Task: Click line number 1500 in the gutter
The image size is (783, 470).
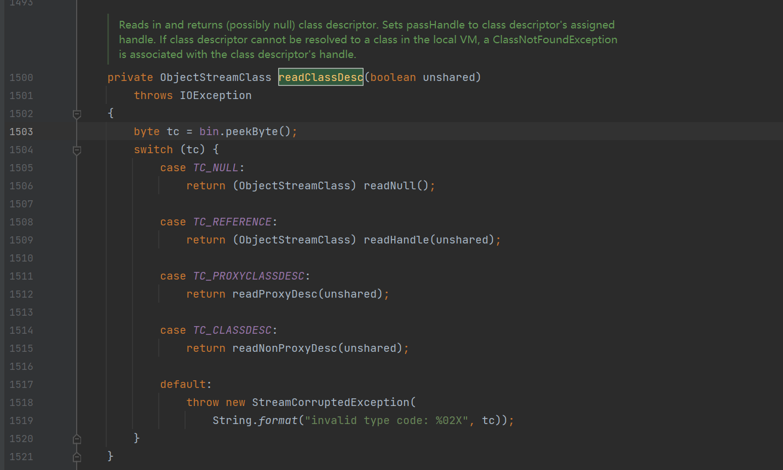Action: [x=21, y=78]
